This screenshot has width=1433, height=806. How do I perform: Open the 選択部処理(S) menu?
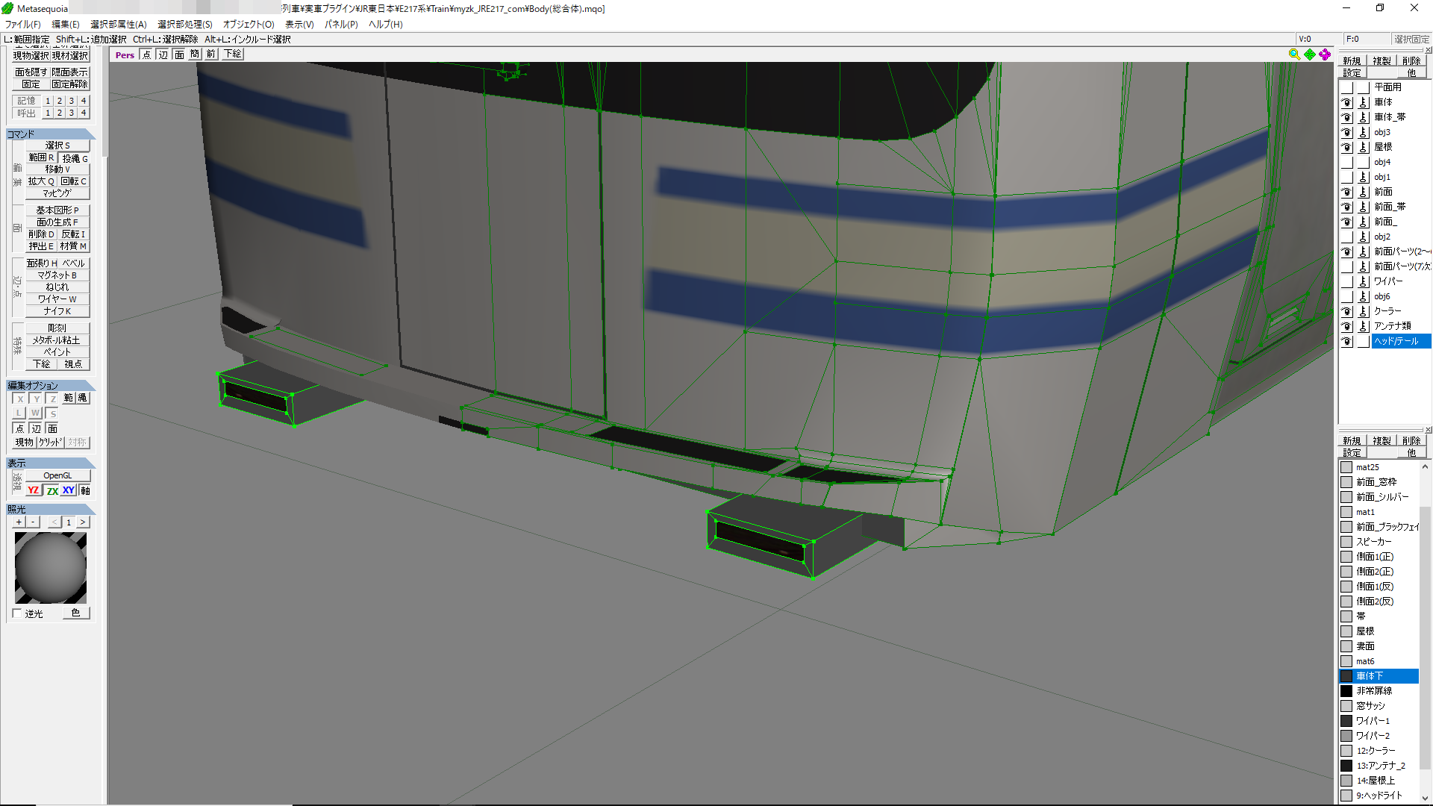point(184,24)
